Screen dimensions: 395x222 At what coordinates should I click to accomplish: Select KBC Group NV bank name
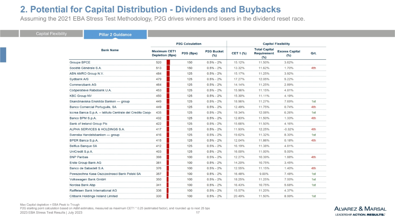80,96
